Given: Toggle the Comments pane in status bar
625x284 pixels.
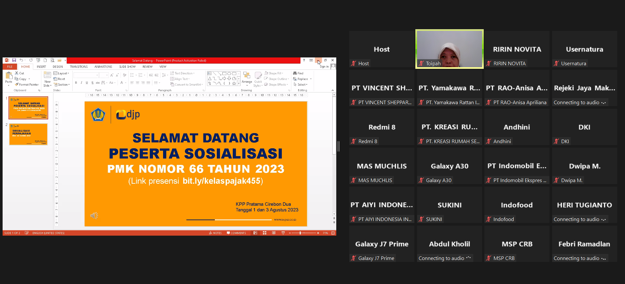Looking at the screenshot, I should coord(236,233).
